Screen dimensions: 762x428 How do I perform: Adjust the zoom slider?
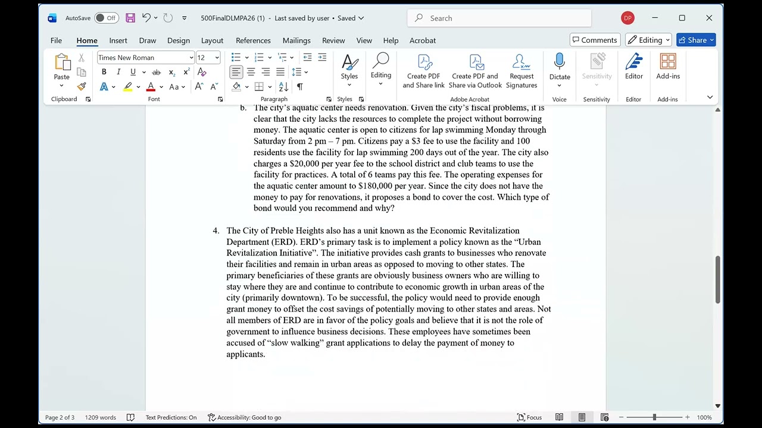[x=654, y=417]
